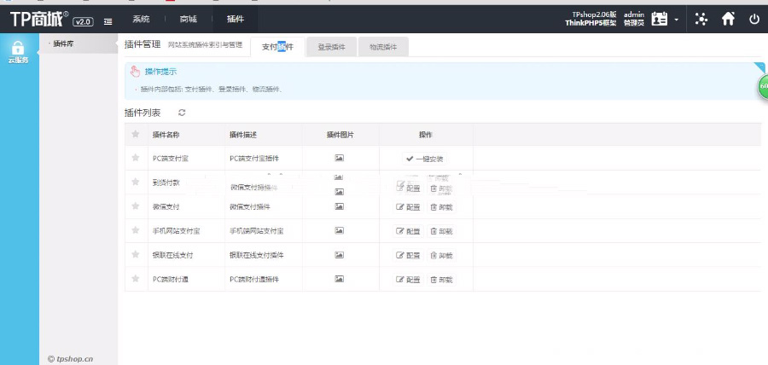
Task: Open the 插件库 sidebar item
Action: point(64,43)
